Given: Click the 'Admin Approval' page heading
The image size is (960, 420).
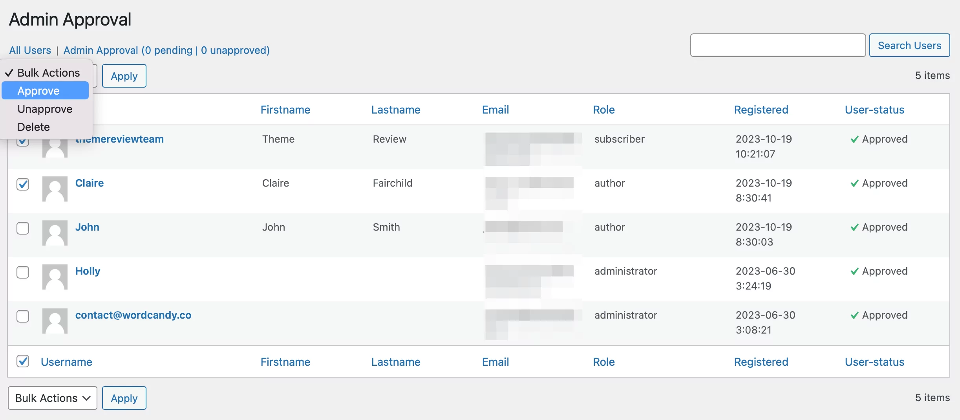Looking at the screenshot, I should click(x=70, y=19).
